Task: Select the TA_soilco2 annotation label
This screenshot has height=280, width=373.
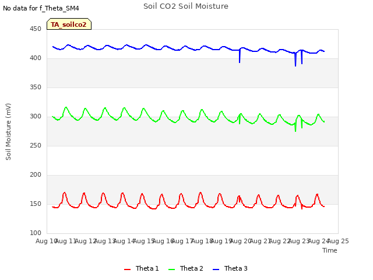Action: coord(69,24)
